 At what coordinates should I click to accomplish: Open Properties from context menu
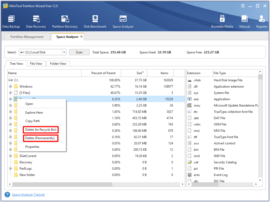[x=42, y=147]
